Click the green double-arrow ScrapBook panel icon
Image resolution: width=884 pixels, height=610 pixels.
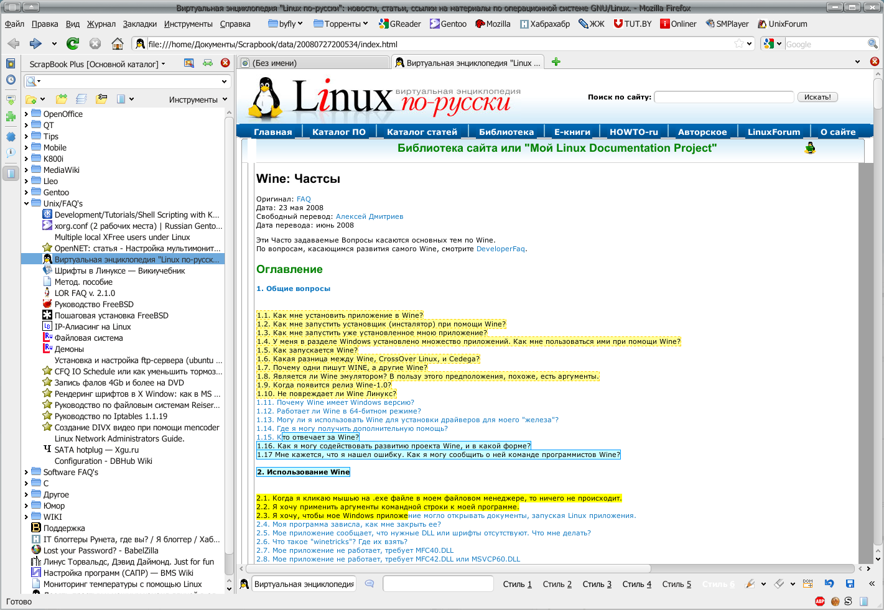coord(208,63)
